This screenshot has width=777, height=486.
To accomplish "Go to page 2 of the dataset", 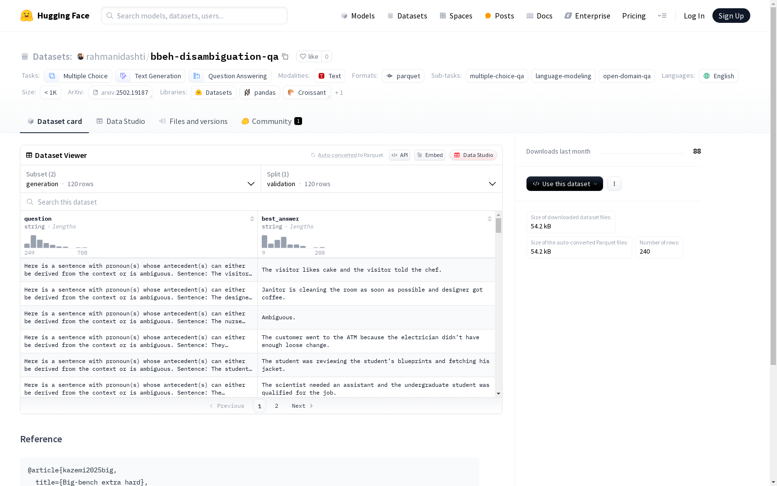I will [276, 406].
